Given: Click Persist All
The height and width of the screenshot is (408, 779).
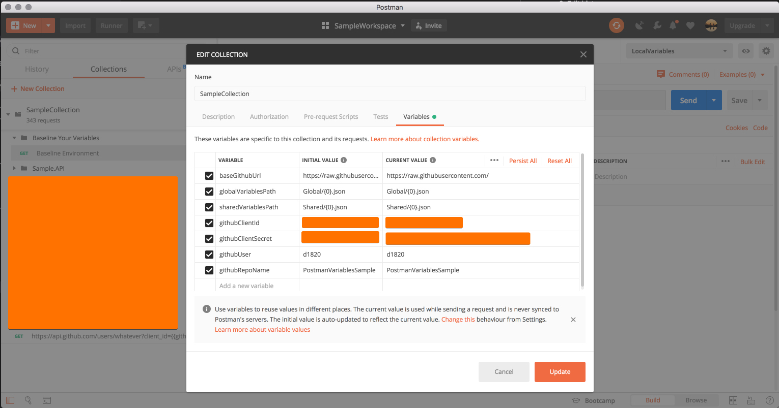Looking at the screenshot, I should (523, 161).
